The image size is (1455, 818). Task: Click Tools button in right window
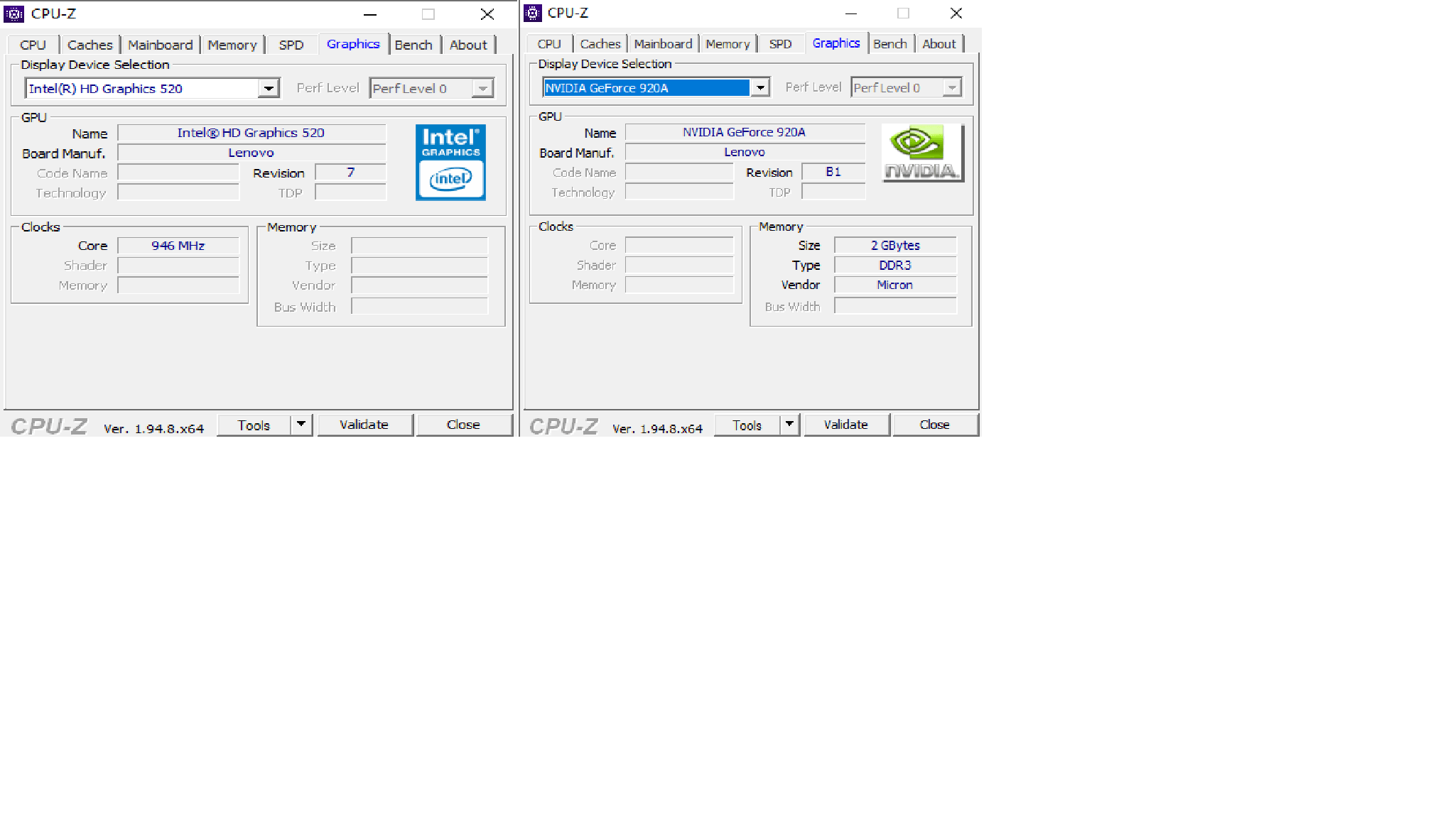[x=747, y=425]
